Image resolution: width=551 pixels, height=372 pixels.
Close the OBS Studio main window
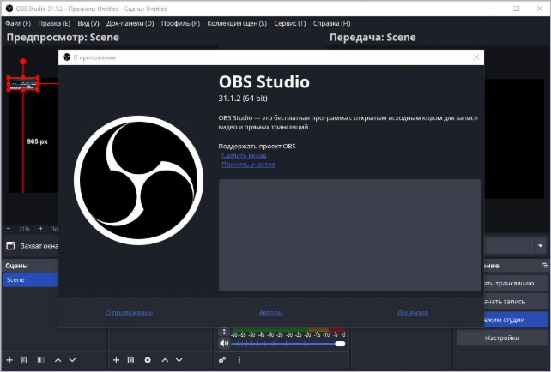(539, 9)
